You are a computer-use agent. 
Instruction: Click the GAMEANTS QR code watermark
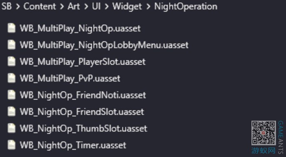click(264, 133)
